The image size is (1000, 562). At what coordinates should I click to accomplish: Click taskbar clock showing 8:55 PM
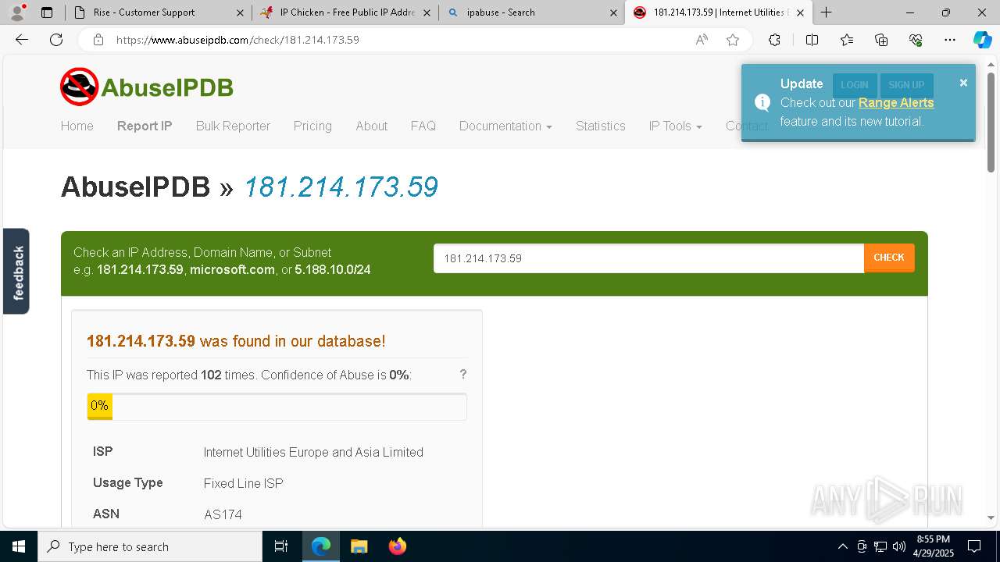pos(934,546)
